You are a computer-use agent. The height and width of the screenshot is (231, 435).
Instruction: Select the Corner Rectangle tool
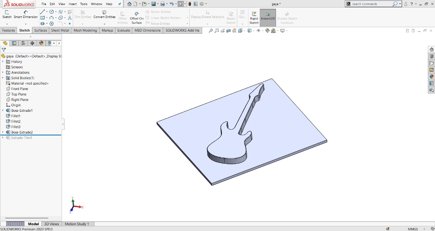[x=42, y=18]
